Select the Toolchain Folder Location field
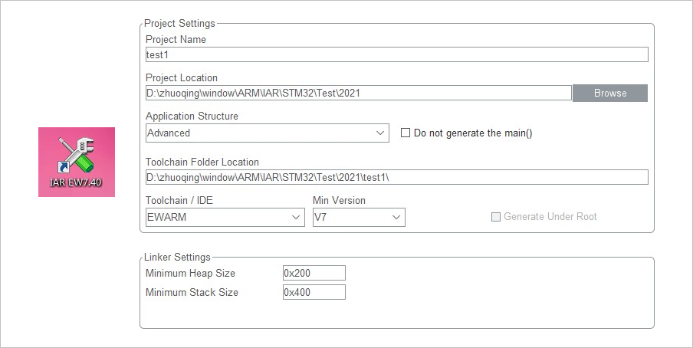This screenshot has height=348, width=693. pos(397,177)
